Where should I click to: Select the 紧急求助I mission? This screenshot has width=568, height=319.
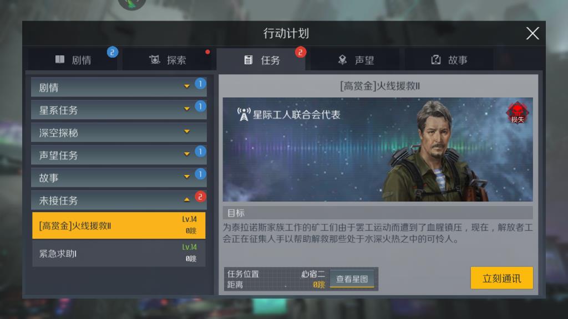(x=119, y=253)
